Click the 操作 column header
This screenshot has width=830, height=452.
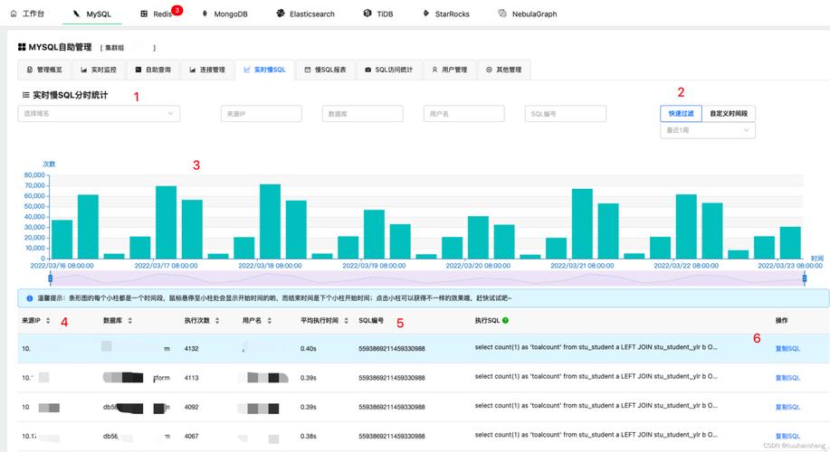(x=781, y=320)
